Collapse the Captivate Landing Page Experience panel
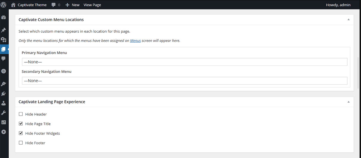361x158 pixels. pyautogui.click(x=348, y=101)
